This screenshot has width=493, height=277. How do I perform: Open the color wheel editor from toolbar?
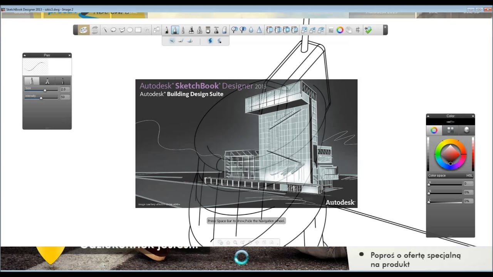[x=339, y=30]
